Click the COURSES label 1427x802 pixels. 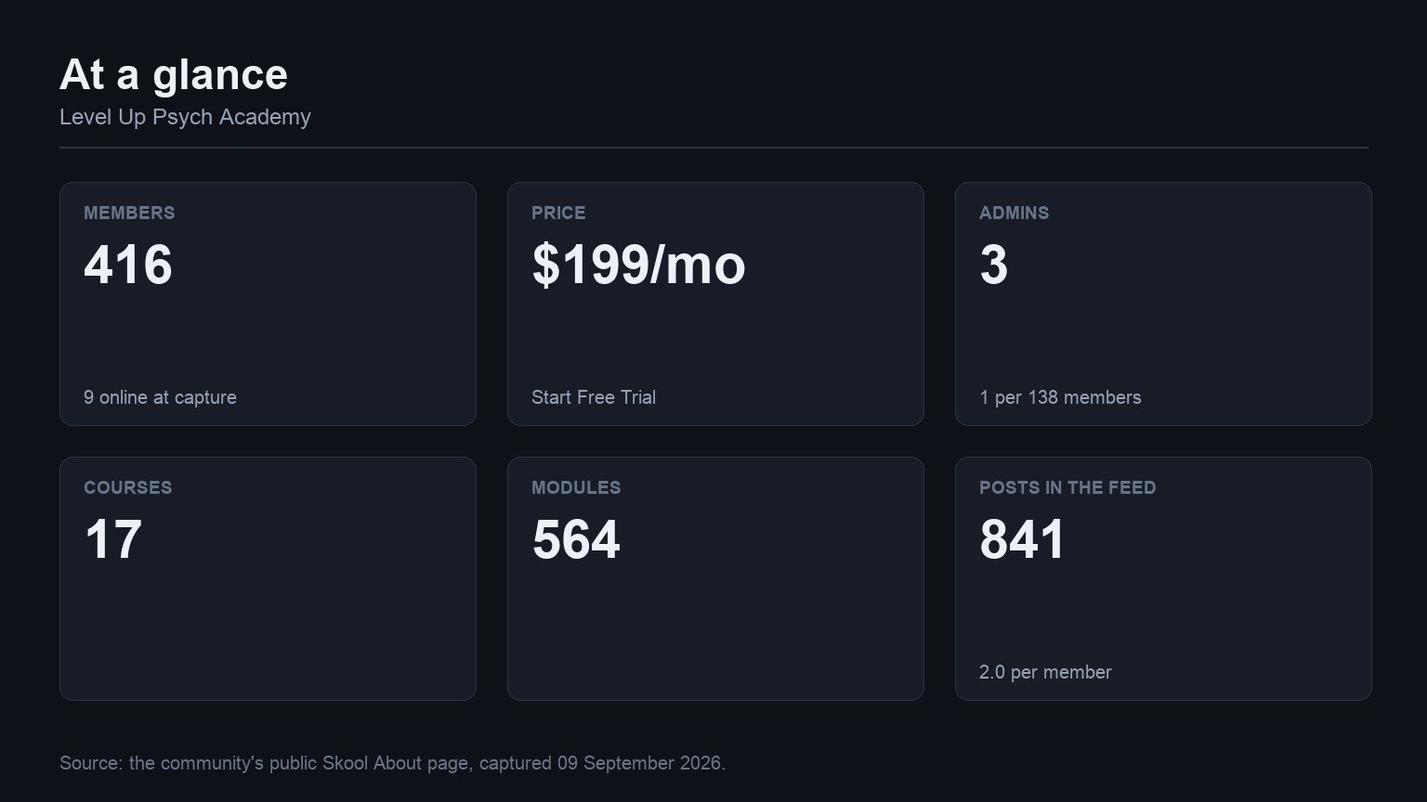coord(128,487)
